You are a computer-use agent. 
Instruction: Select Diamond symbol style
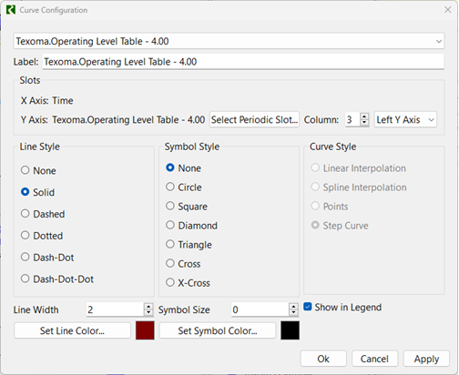tap(191, 226)
